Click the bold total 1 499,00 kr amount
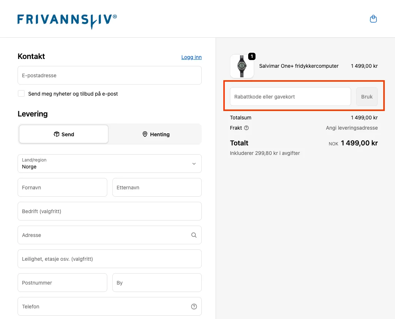Image resolution: width=395 pixels, height=319 pixels. point(359,143)
